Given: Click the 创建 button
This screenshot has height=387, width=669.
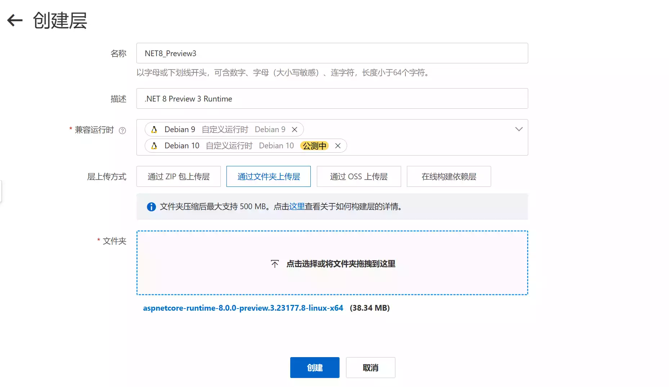Looking at the screenshot, I should [x=315, y=368].
